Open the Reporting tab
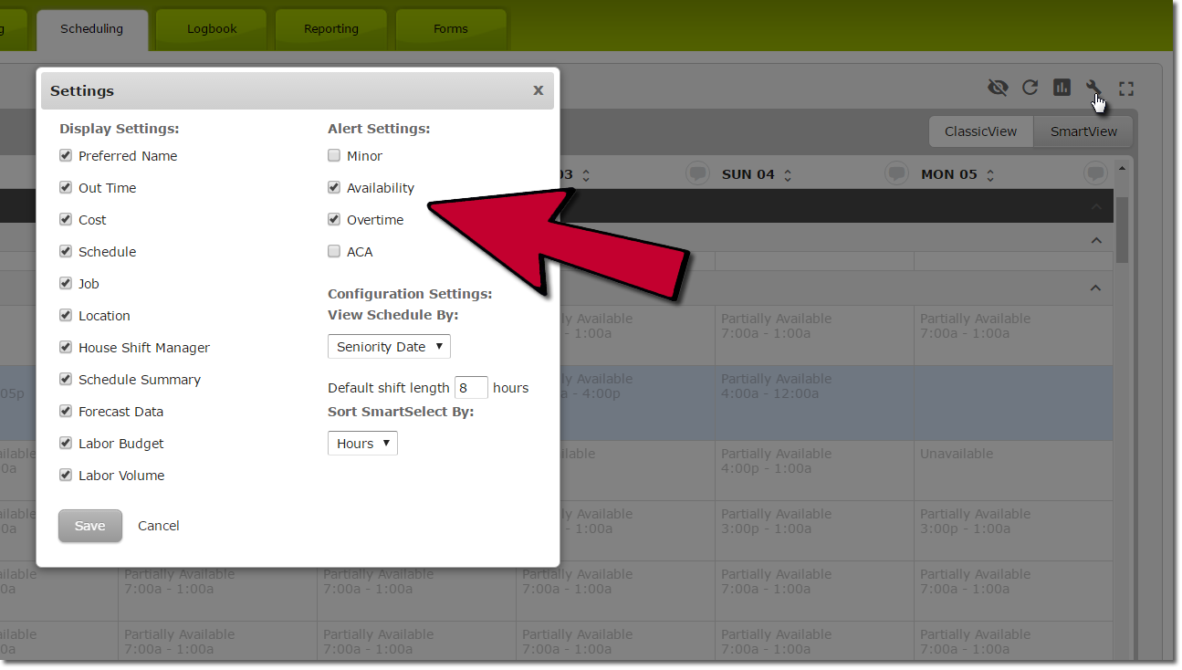Viewport: 1182px width, 670px height. [x=330, y=28]
